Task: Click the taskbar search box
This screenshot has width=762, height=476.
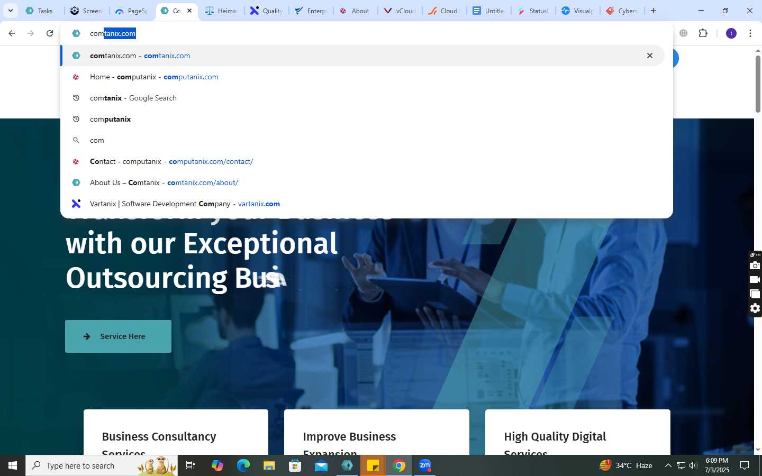Action: pos(102,465)
